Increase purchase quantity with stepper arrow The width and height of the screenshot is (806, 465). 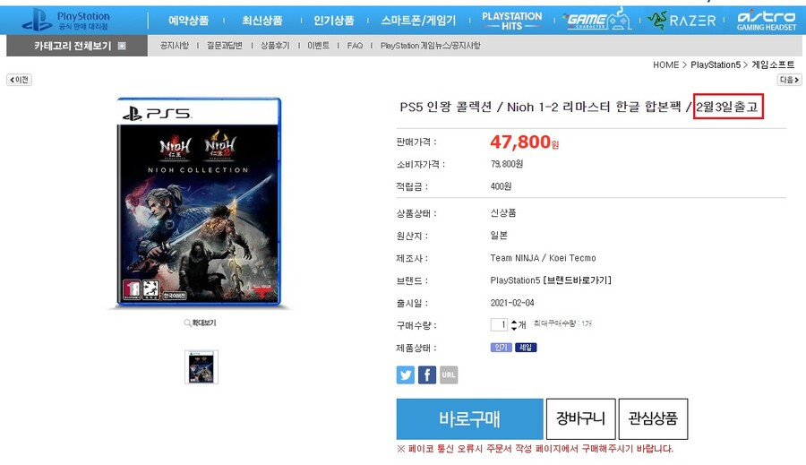coord(513,322)
